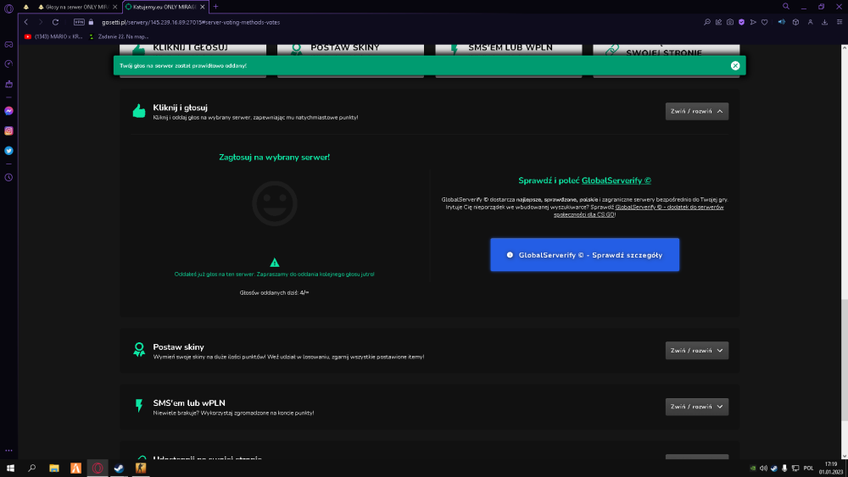The width and height of the screenshot is (848, 477).
Task: Select the 'SWOJEJ STRONIE' tab
Action: (x=667, y=50)
